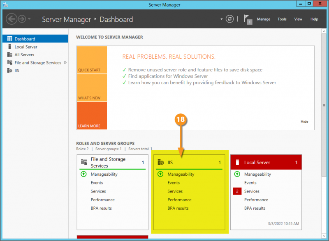The width and height of the screenshot is (329, 241).
Task: Select All Servers in the navigation pane
Action: (35, 55)
